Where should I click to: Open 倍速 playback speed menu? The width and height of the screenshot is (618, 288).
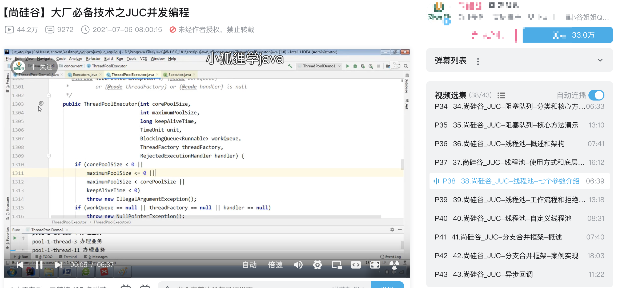(275, 265)
